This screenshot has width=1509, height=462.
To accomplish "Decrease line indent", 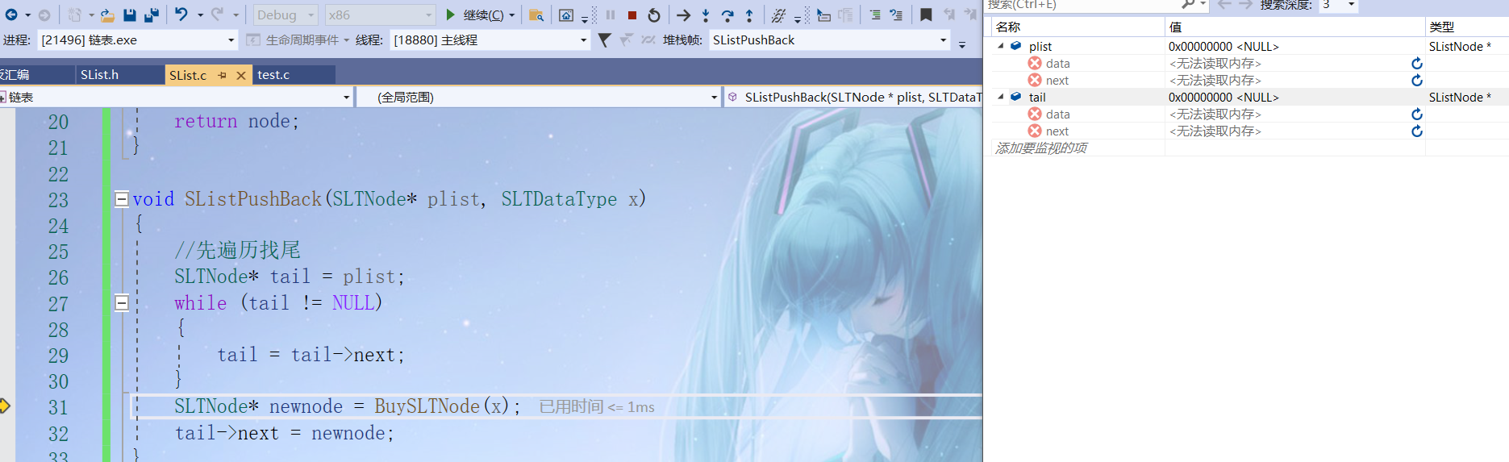I will (875, 15).
